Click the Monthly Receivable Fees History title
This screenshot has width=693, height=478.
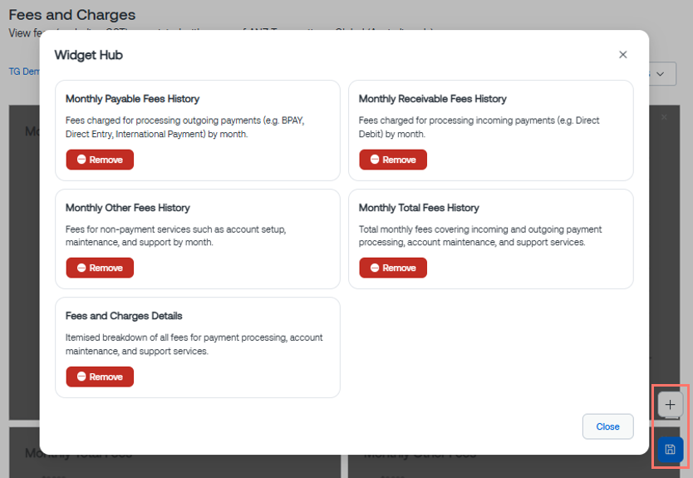coord(433,99)
